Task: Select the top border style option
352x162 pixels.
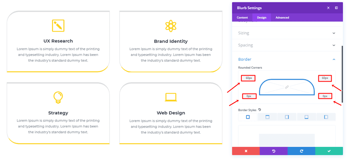Action: pos(267,117)
